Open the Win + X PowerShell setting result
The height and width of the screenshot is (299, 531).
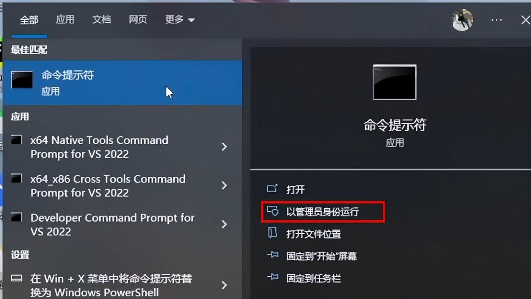pos(121,285)
